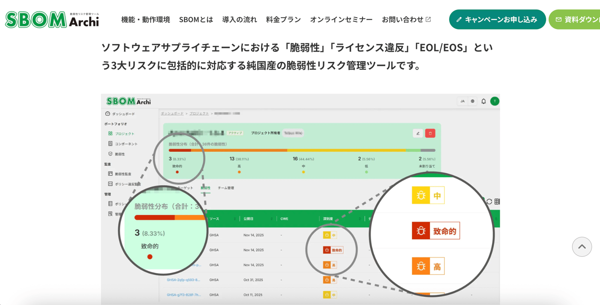Switch to the チーム管理 tab
Image resolution: width=600 pixels, height=305 pixels.
pyautogui.click(x=226, y=188)
